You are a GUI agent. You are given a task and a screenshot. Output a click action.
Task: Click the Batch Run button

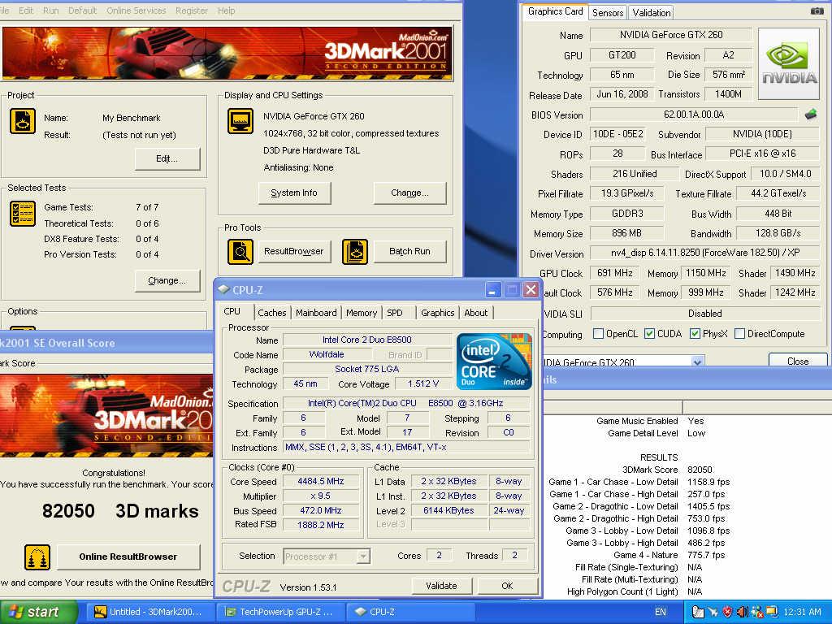(x=409, y=252)
